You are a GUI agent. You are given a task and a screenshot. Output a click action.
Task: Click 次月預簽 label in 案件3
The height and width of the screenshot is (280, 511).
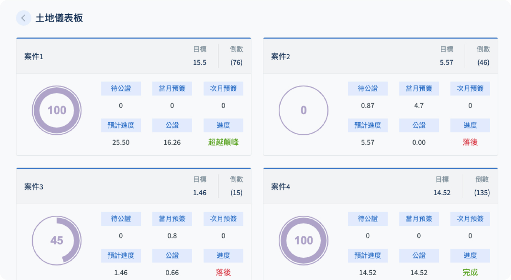pyautogui.click(x=223, y=219)
